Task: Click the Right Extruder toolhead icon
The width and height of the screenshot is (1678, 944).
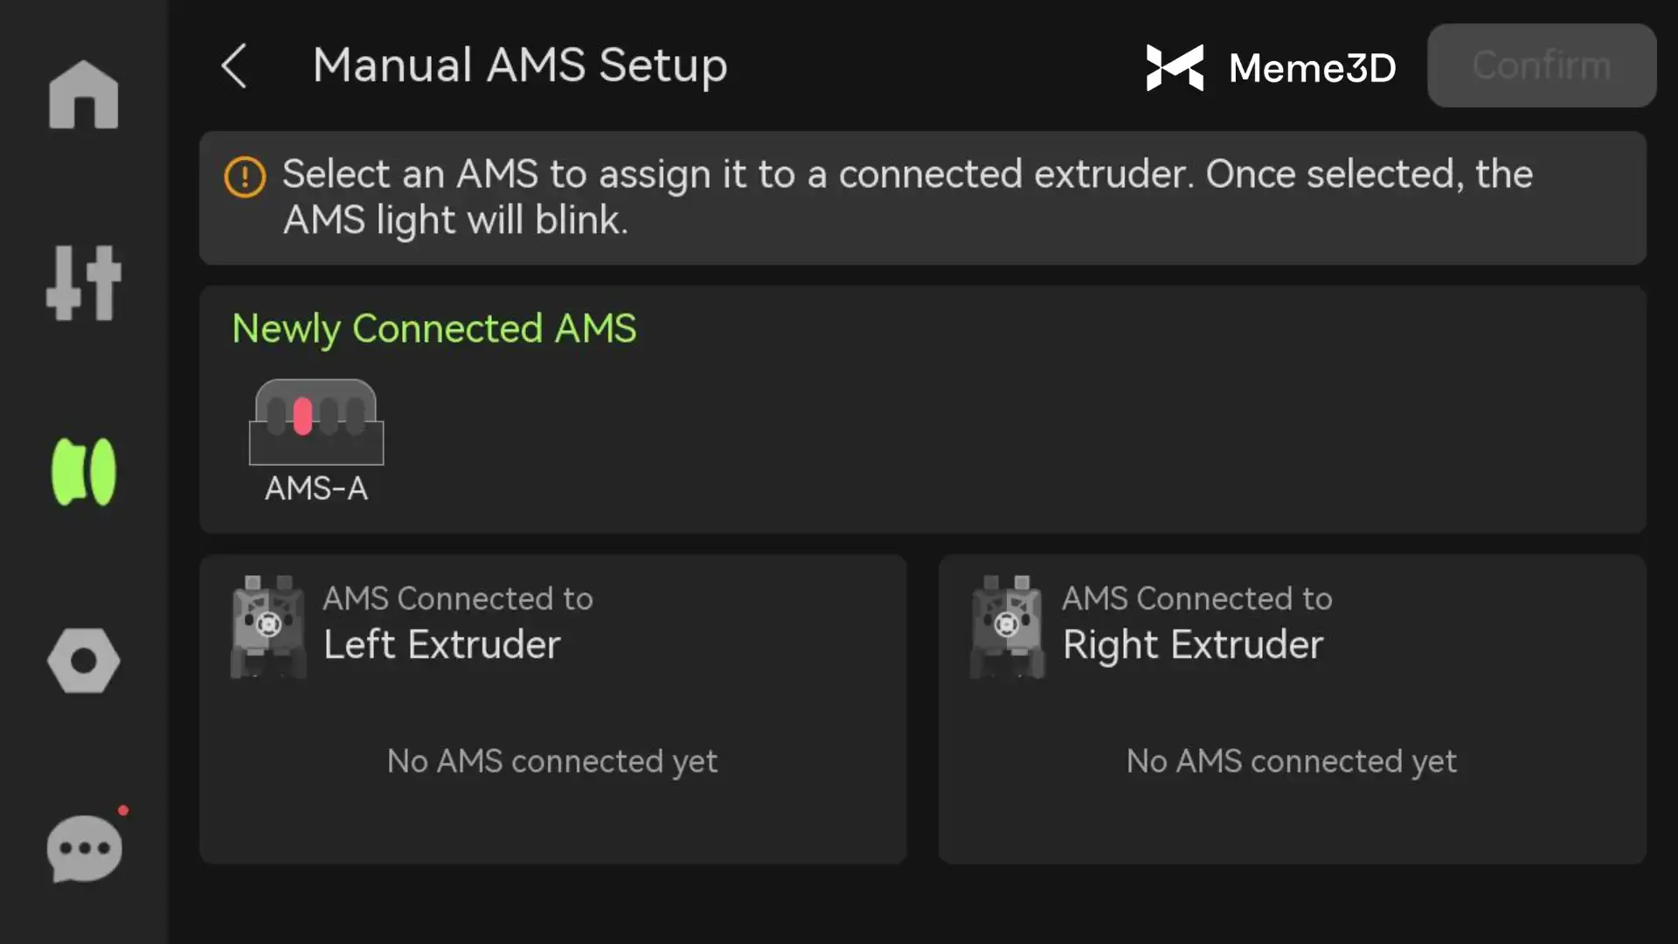Action: coord(1008,627)
